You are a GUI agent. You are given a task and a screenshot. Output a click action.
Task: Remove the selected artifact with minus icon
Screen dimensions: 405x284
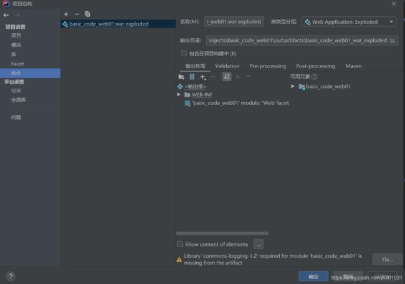pyautogui.click(x=77, y=14)
